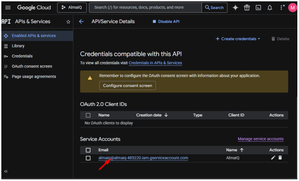This screenshot has height=181, width=299.
Task: Click the Page usage agreements icon
Action: (x=6, y=77)
